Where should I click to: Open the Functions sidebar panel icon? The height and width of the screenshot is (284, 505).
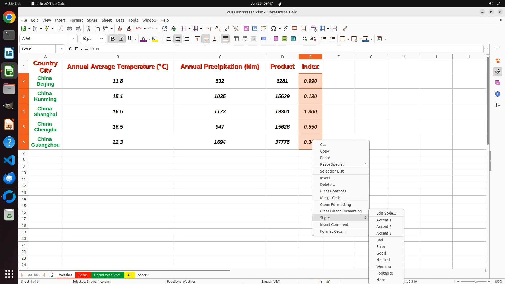498,105
